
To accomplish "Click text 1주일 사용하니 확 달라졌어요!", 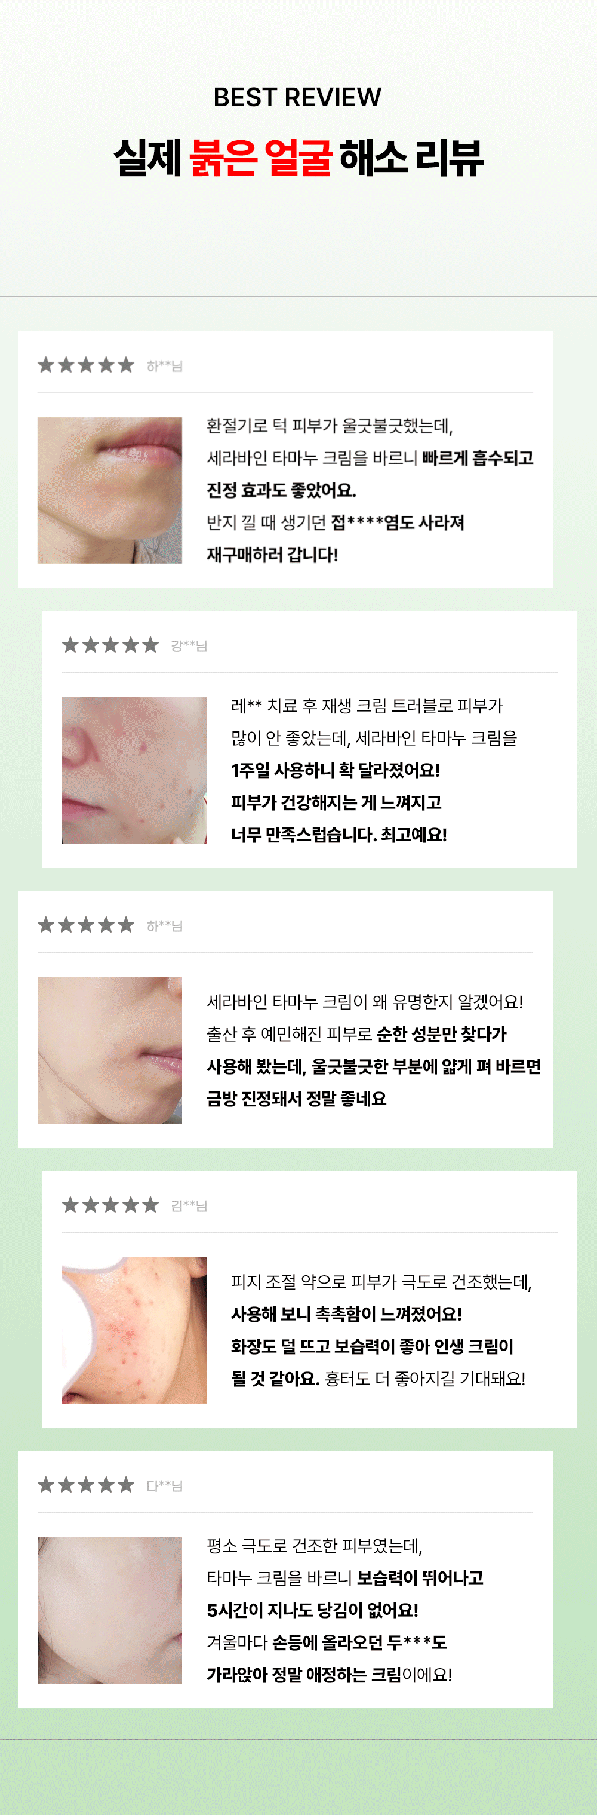I will pos(336,770).
